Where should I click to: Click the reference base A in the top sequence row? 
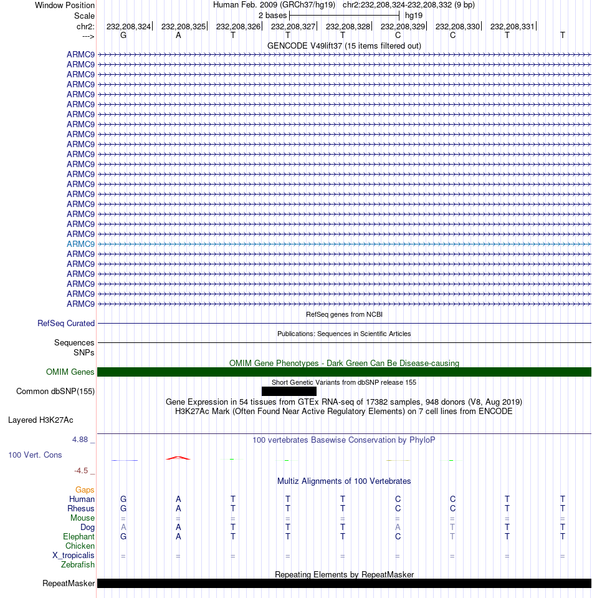point(178,36)
